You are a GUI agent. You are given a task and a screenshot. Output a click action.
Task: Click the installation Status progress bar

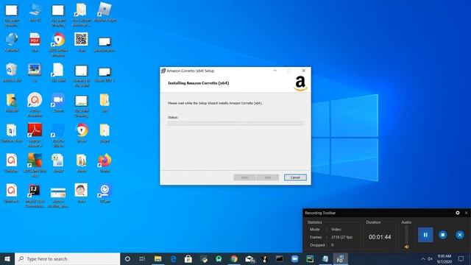(235, 123)
